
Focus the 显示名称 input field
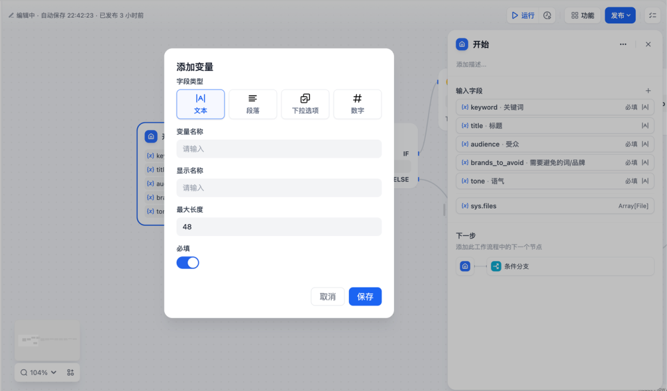pyautogui.click(x=279, y=188)
